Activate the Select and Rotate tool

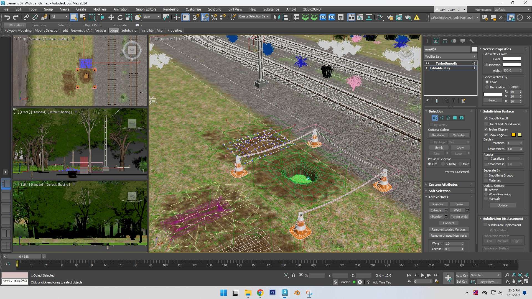[x=120, y=17]
